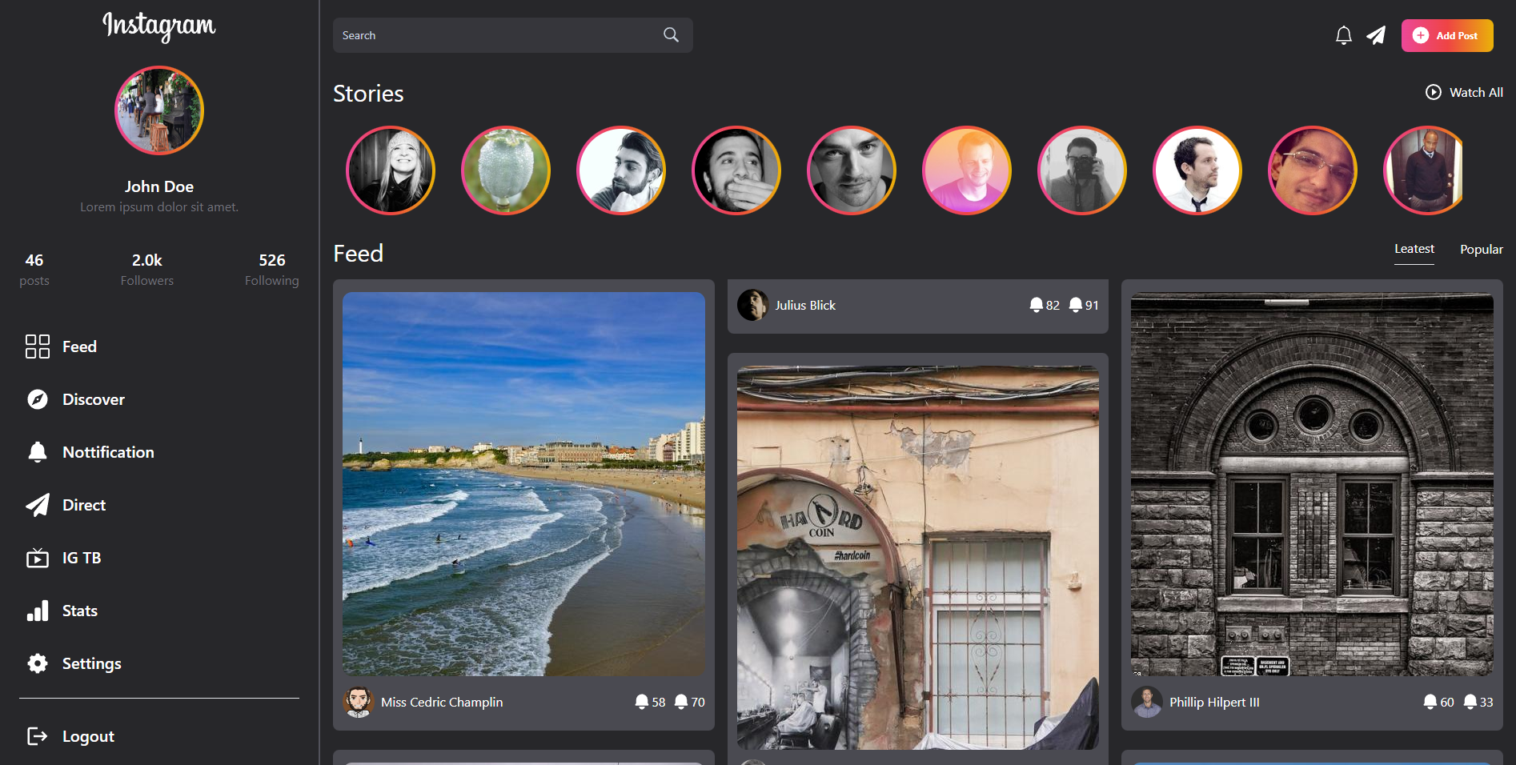Click Phillip Hilpert III's small avatar
Viewport: 1516px width, 765px height.
tap(1147, 702)
